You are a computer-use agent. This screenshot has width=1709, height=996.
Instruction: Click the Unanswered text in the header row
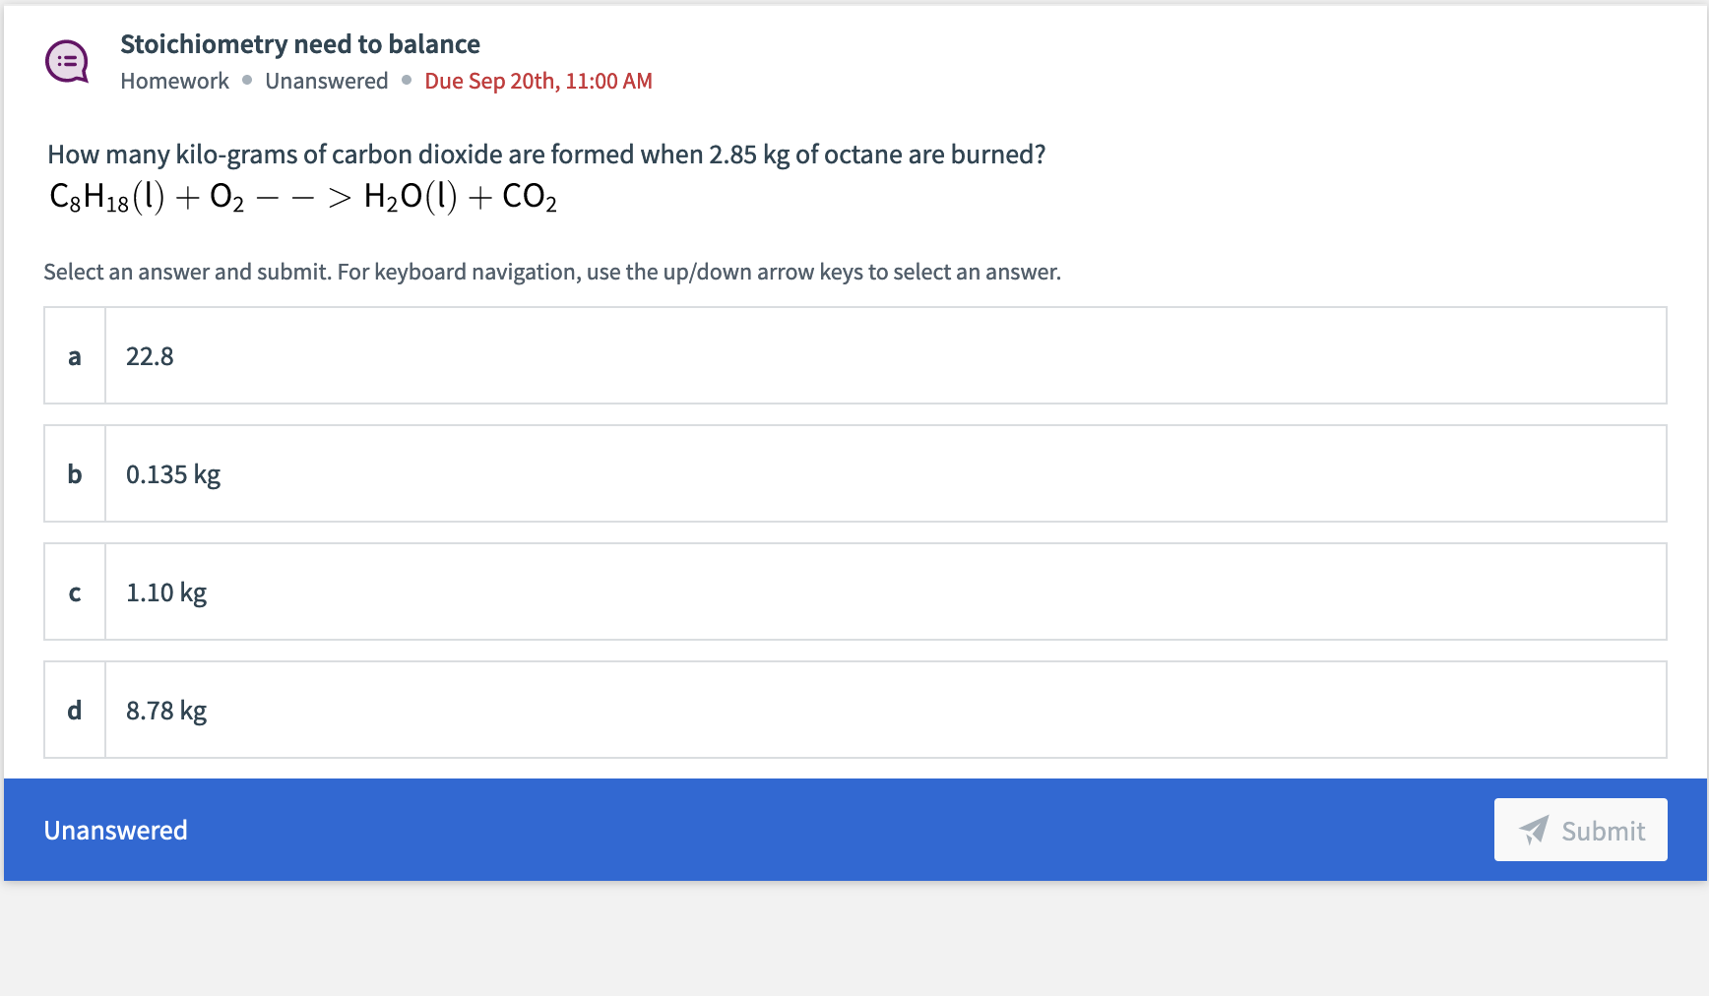tap(326, 81)
